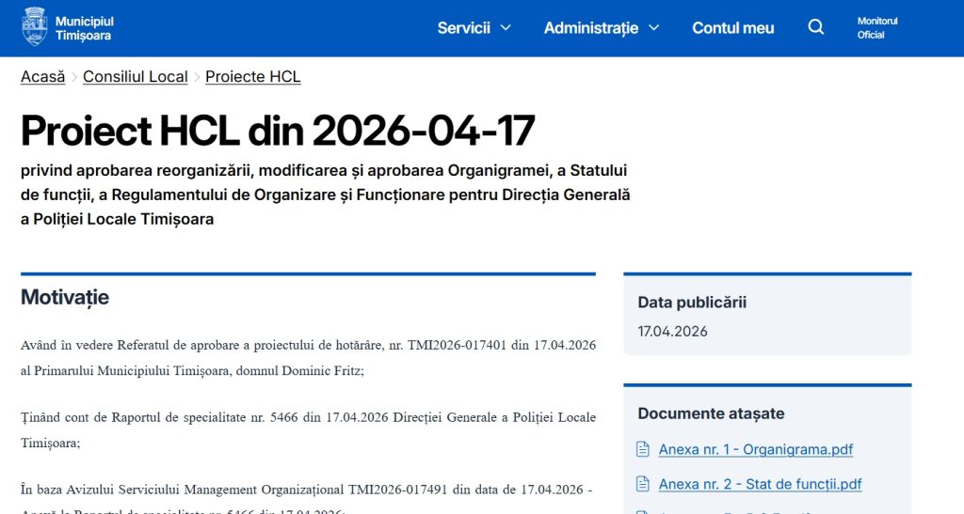The height and width of the screenshot is (514, 964).
Task: Expand the Servicii chevron arrow
Action: [506, 27]
